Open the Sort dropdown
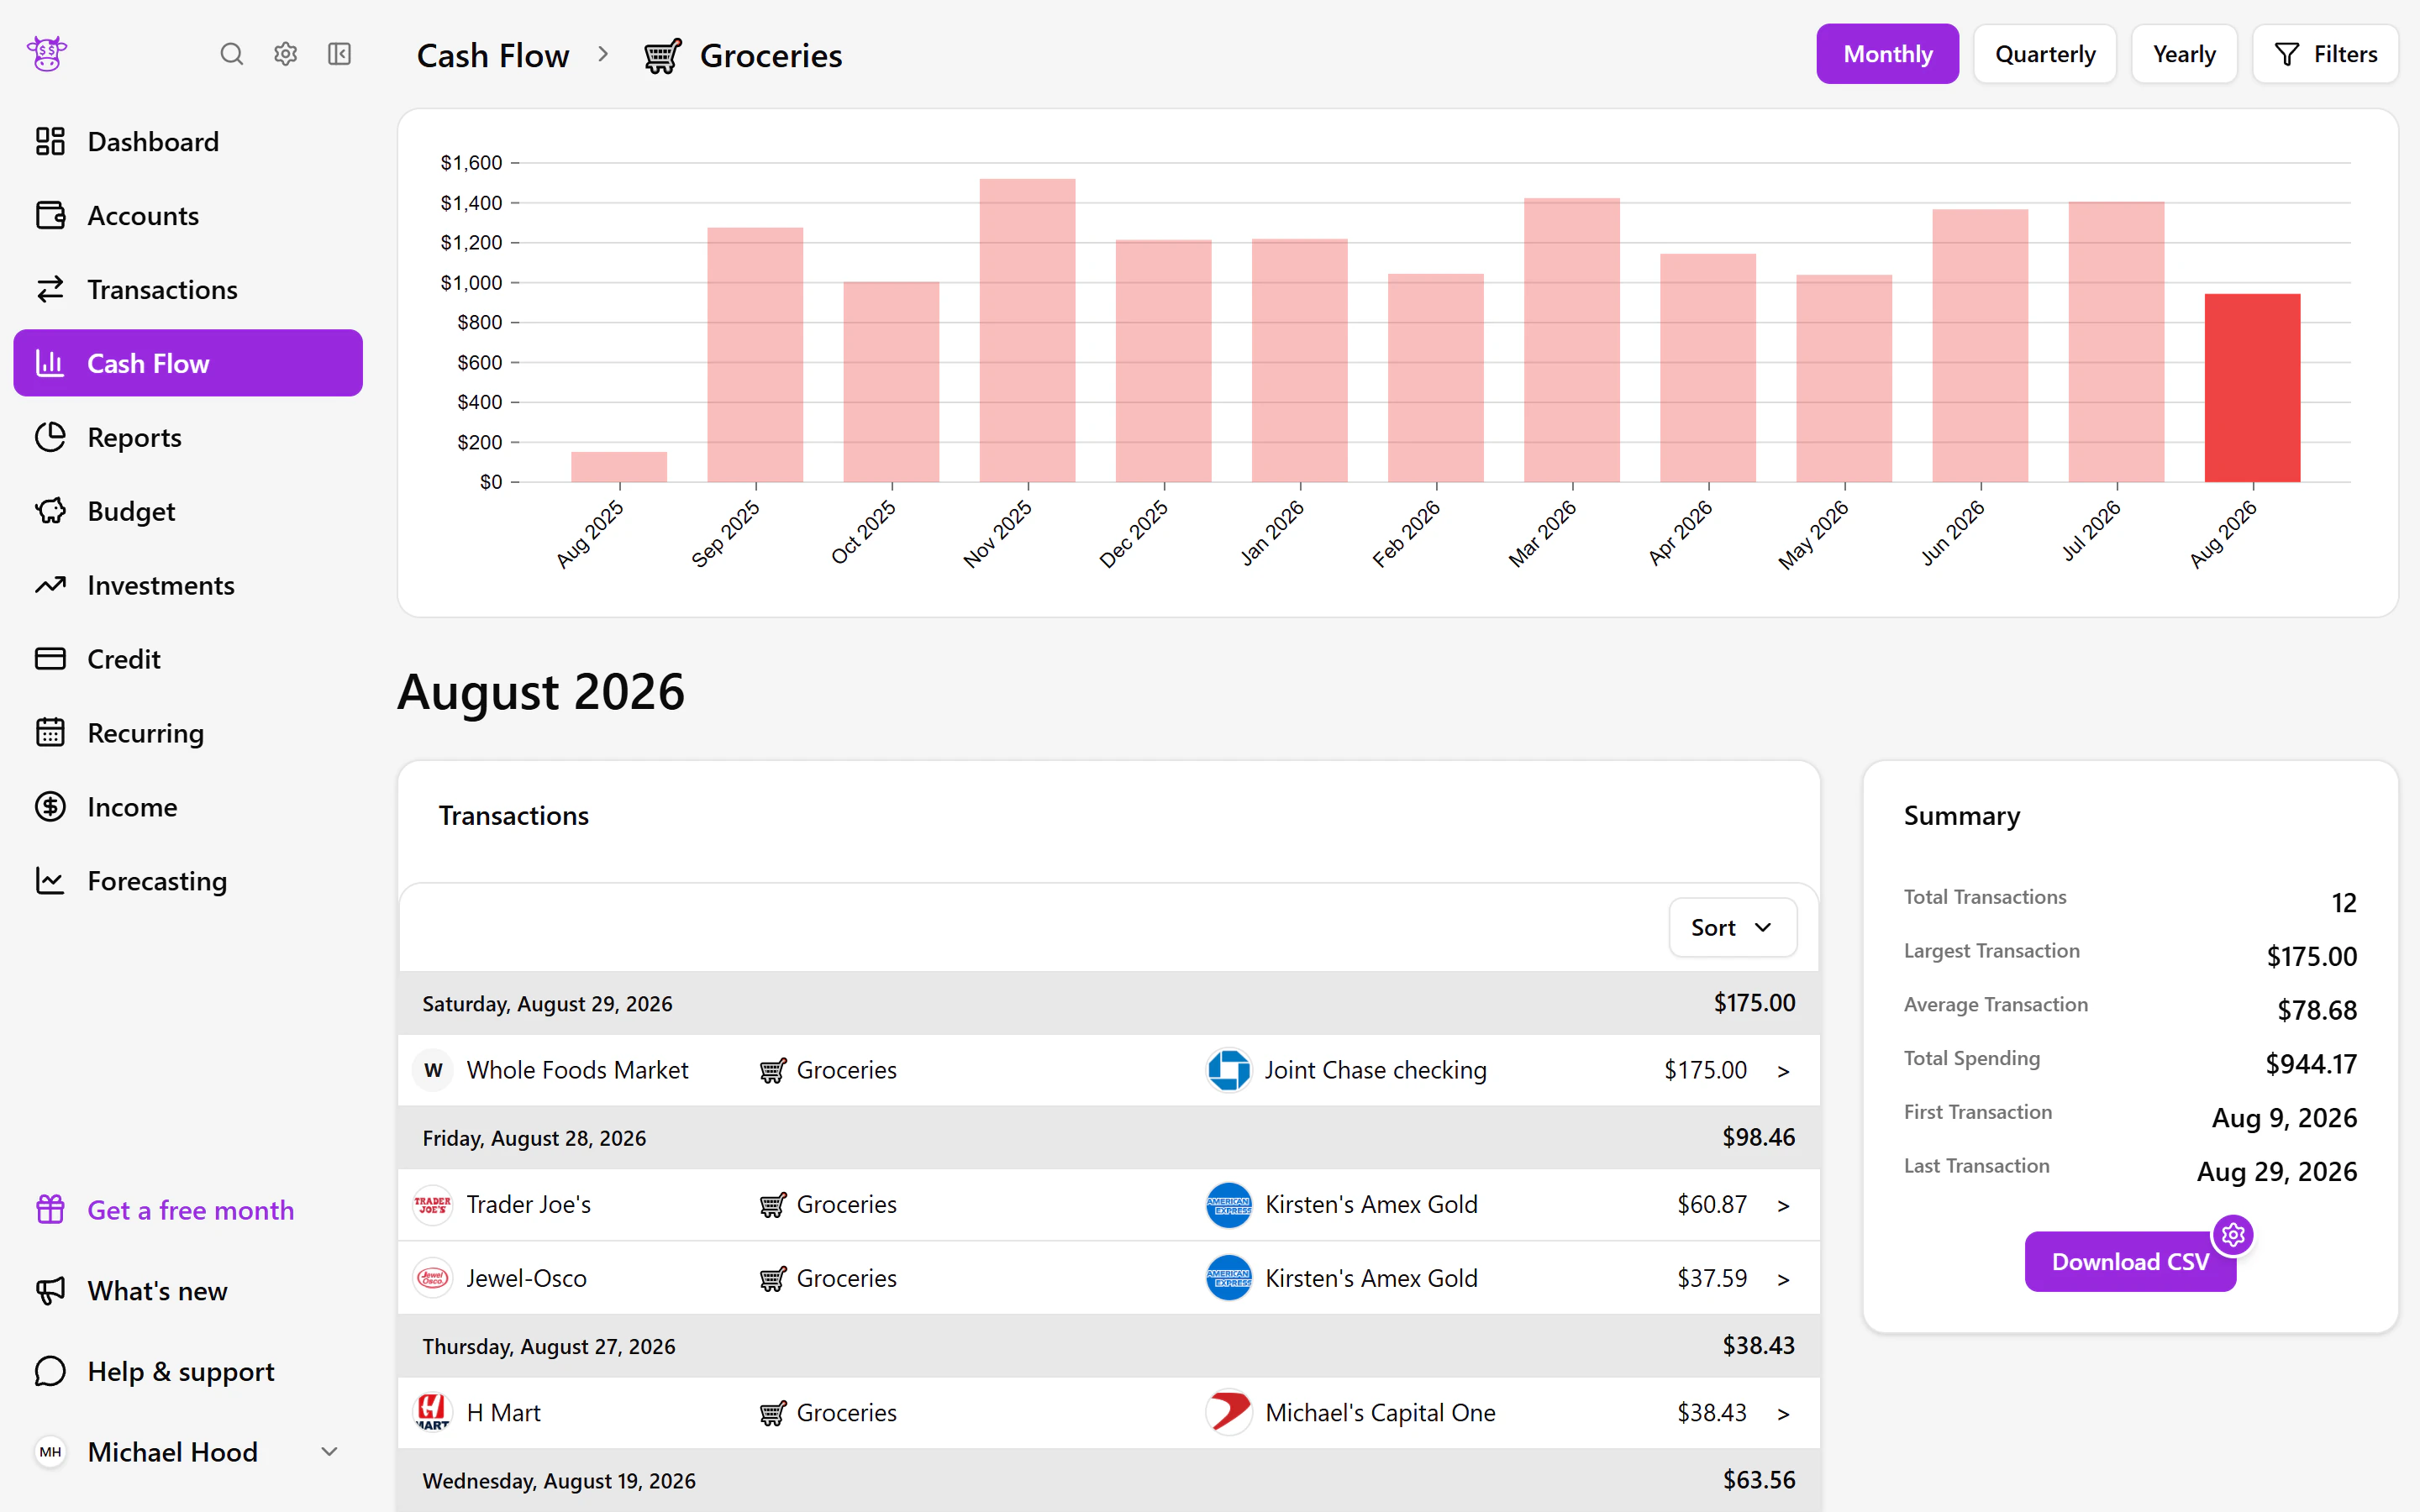This screenshot has height=1512, width=2420. (1732, 928)
